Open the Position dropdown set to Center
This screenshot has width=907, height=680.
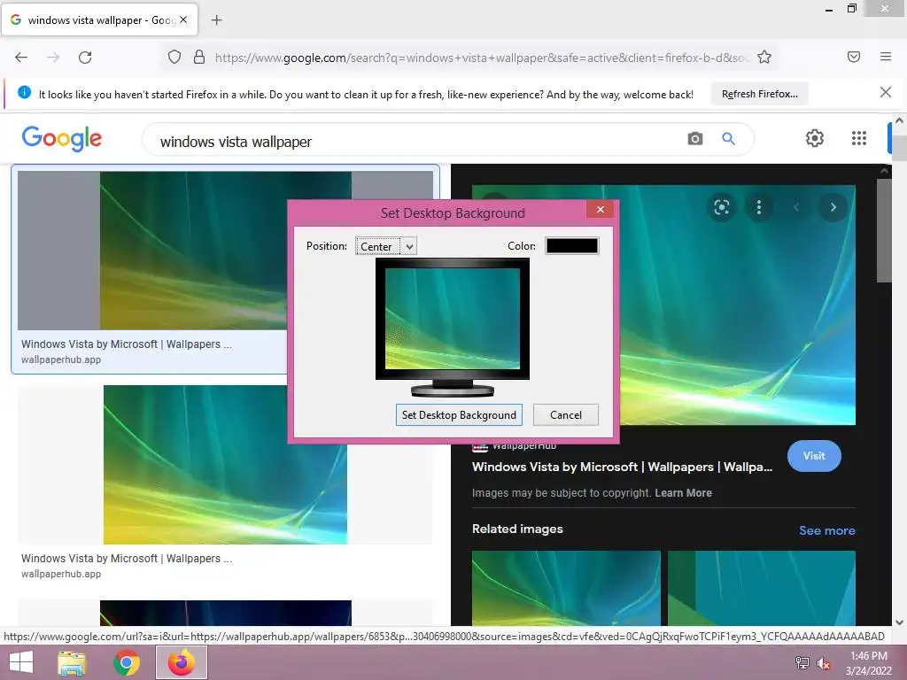(x=386, y=246)
